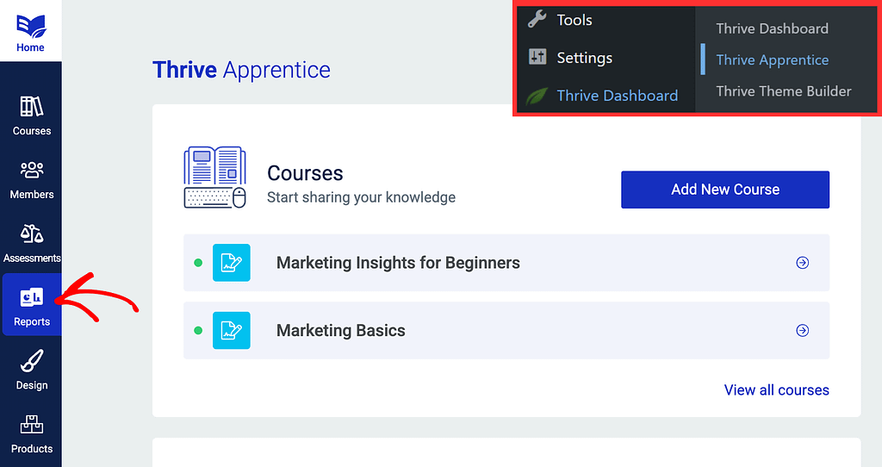Expand Marketing Insights for Beginners arrow
Viewport: 882px width, 467px height.
tap(803, 263)
